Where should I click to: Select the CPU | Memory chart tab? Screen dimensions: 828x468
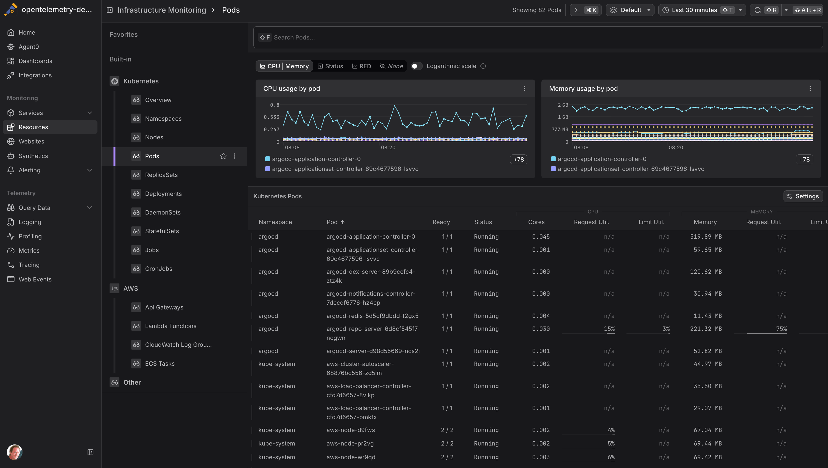tap(284, 66)
